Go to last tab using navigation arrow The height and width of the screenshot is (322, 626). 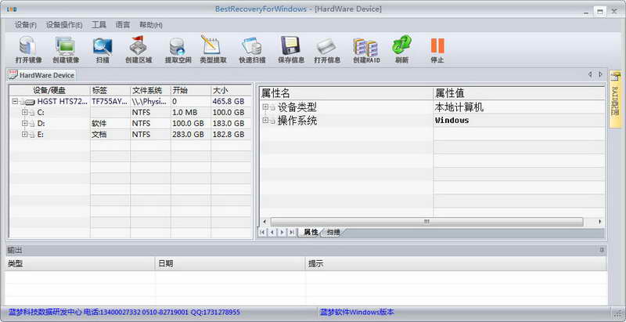[x=292, y=232]
